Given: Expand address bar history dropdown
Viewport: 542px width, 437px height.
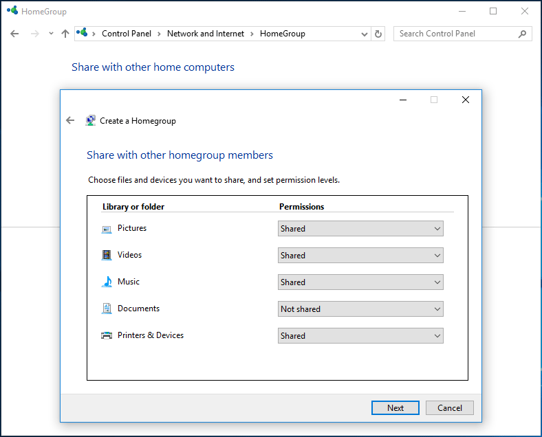Looking at the screenshot, I should 365,34.
